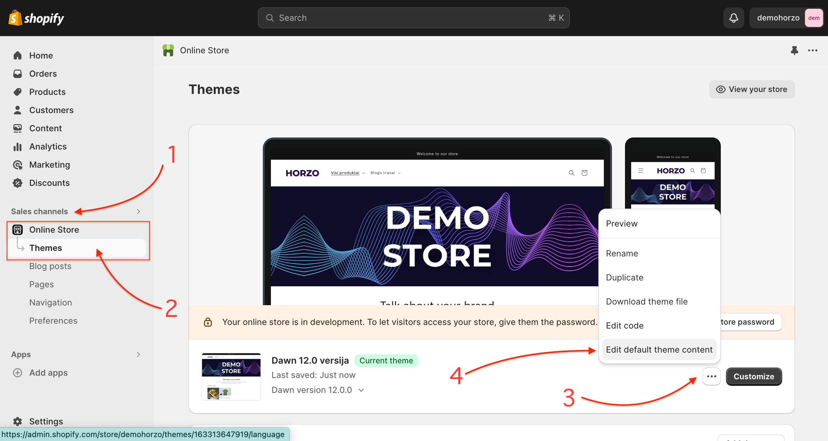Open Settings with the gear icon
The height and width of the screenshot is (441, 828).
(x=18, y=421)
